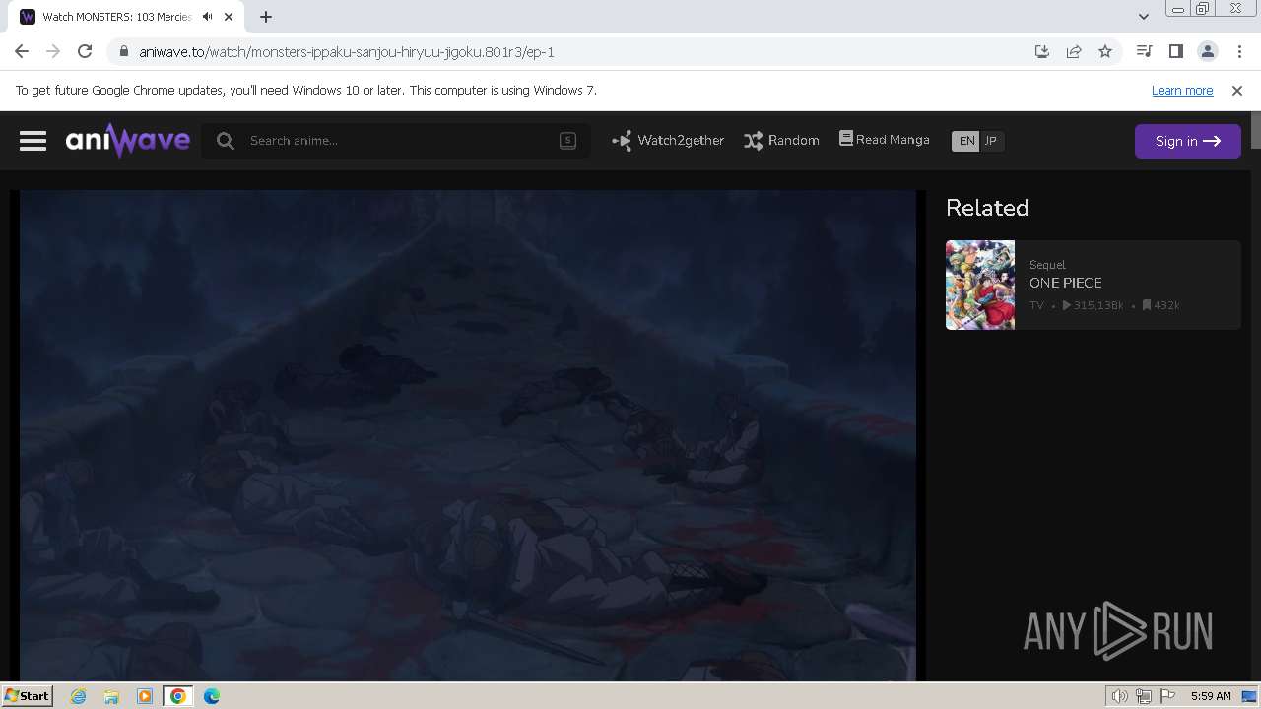Open the tab search dropdown arrow
The image size is (1261, 709).
tap(1143, 17)
